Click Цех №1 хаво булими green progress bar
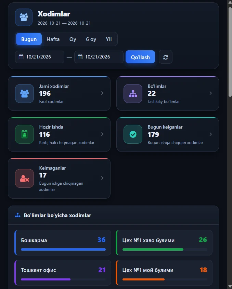 (x=153, y=250)
